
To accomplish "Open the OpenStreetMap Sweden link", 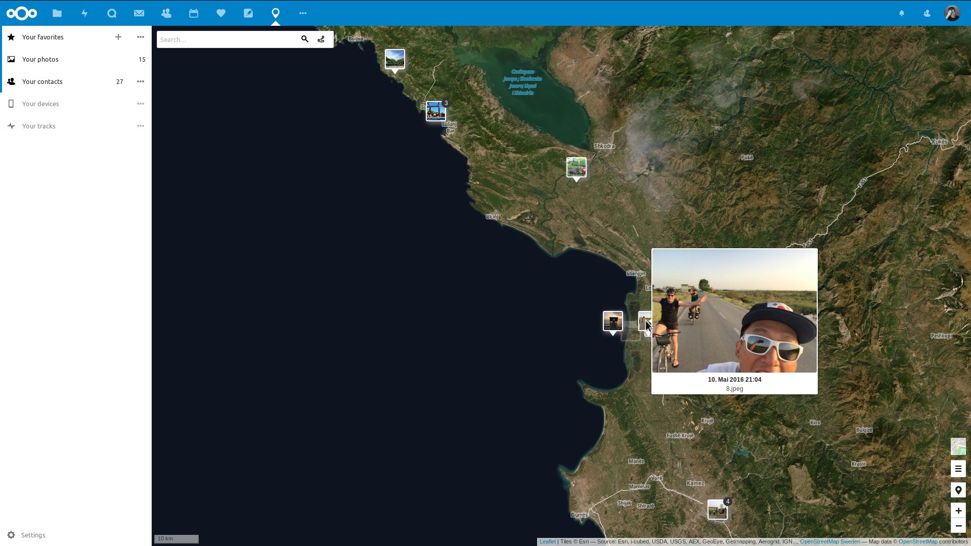I will coord(831,541).
